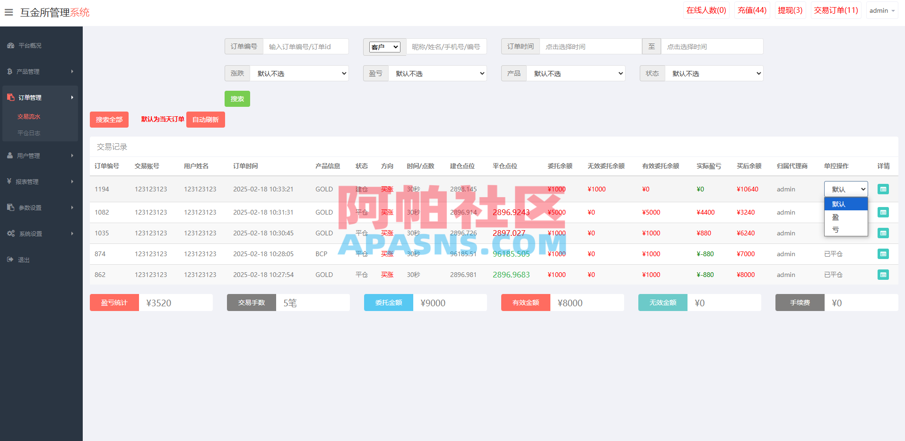905x441 pixels.
Task: Expand the admin account dropdown
Action: [882, 10]
